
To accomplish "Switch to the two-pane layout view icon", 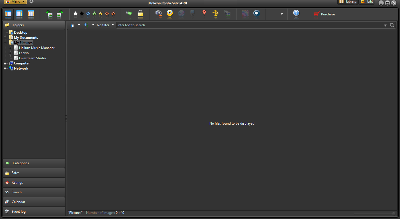I will click(19, 14).
